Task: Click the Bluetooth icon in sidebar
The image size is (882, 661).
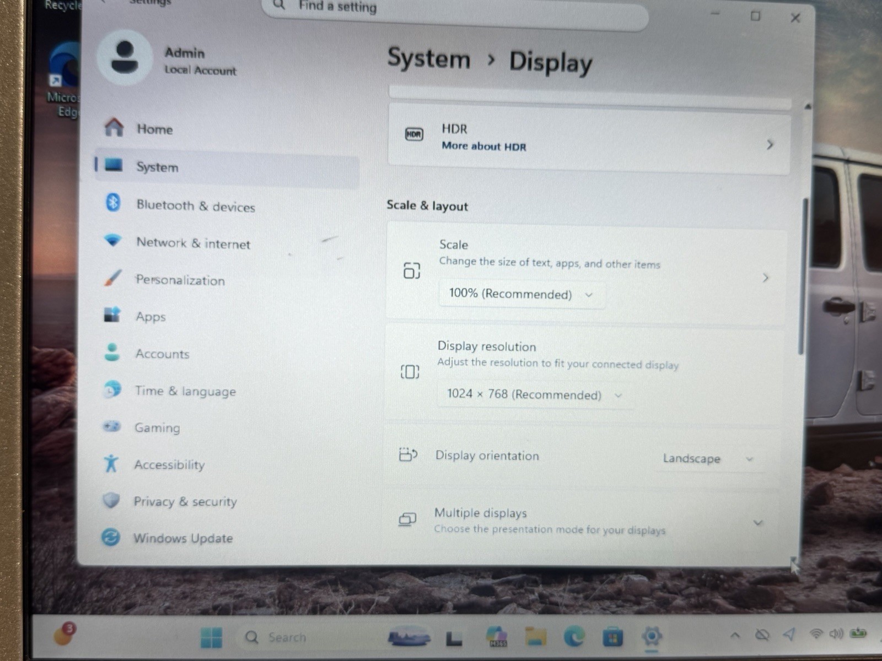Action: point(113,202)
